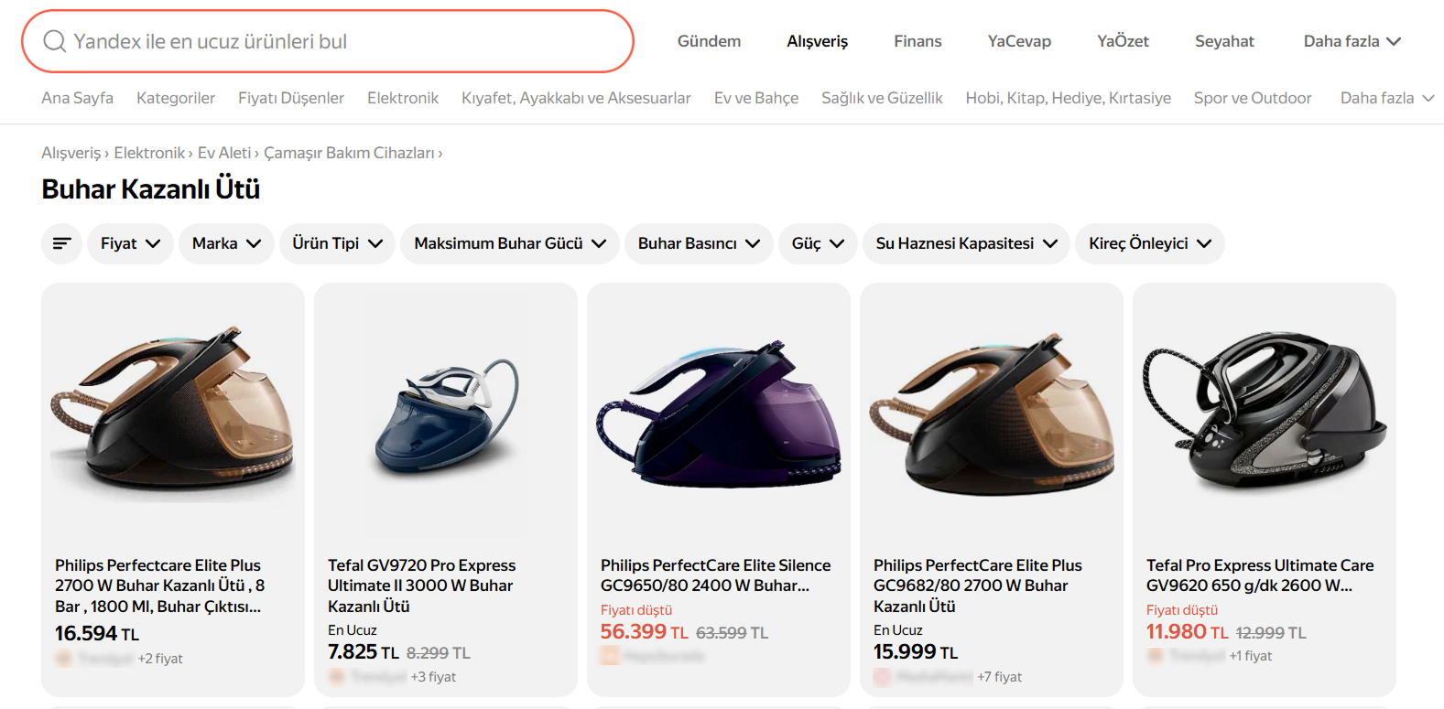The height and width of the screenshot is (709, 1444).
Task: Expand the top Daha fazla menu
Action: click(x=1352, y=41)
